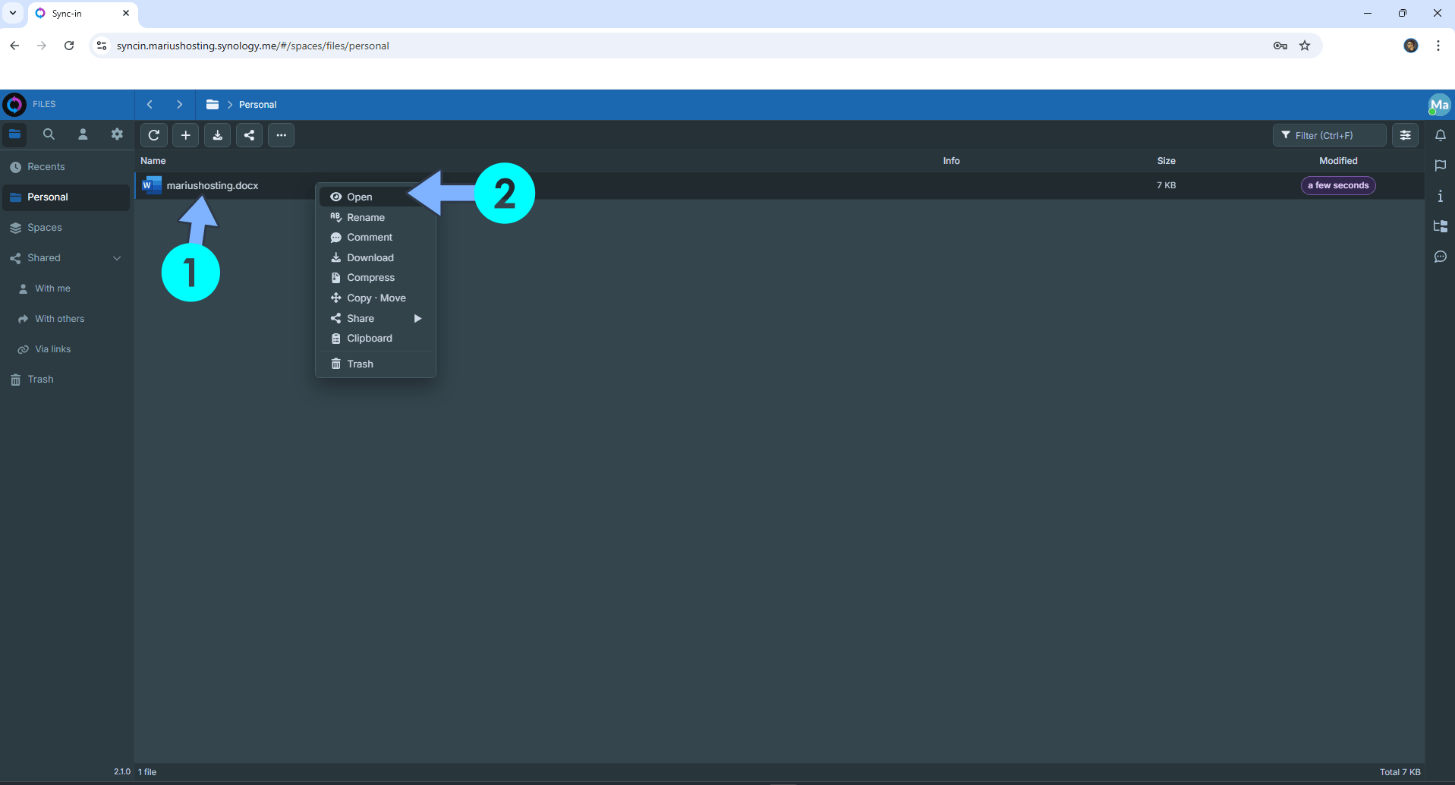Open the Trash section
Image resolution: width=1455 pixels, height=785 pixels.
pos(39,379)
